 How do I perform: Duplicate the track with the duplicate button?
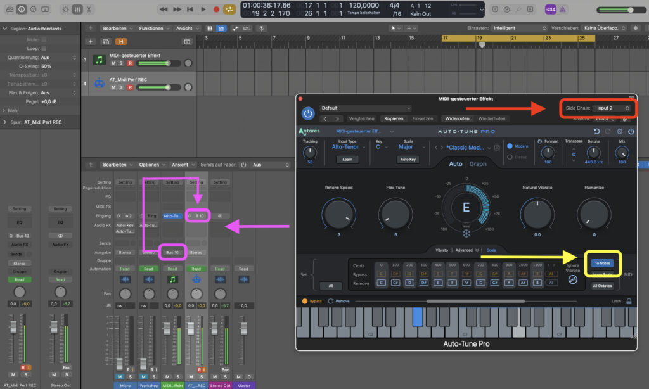click(x=106, y=41)
